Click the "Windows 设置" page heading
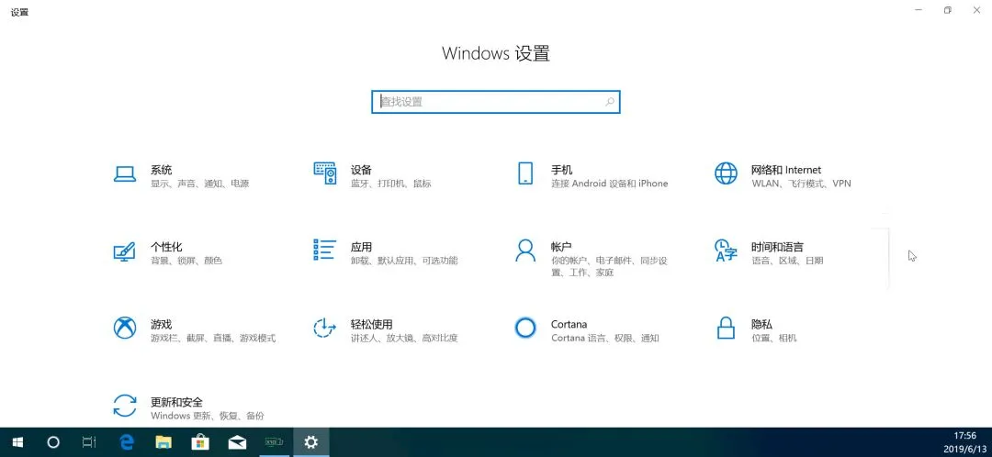 point(495,53)
